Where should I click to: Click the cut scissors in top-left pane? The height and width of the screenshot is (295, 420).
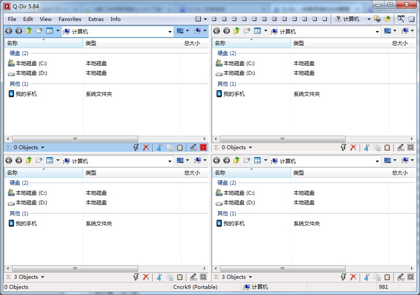click(x=159, y=147)
